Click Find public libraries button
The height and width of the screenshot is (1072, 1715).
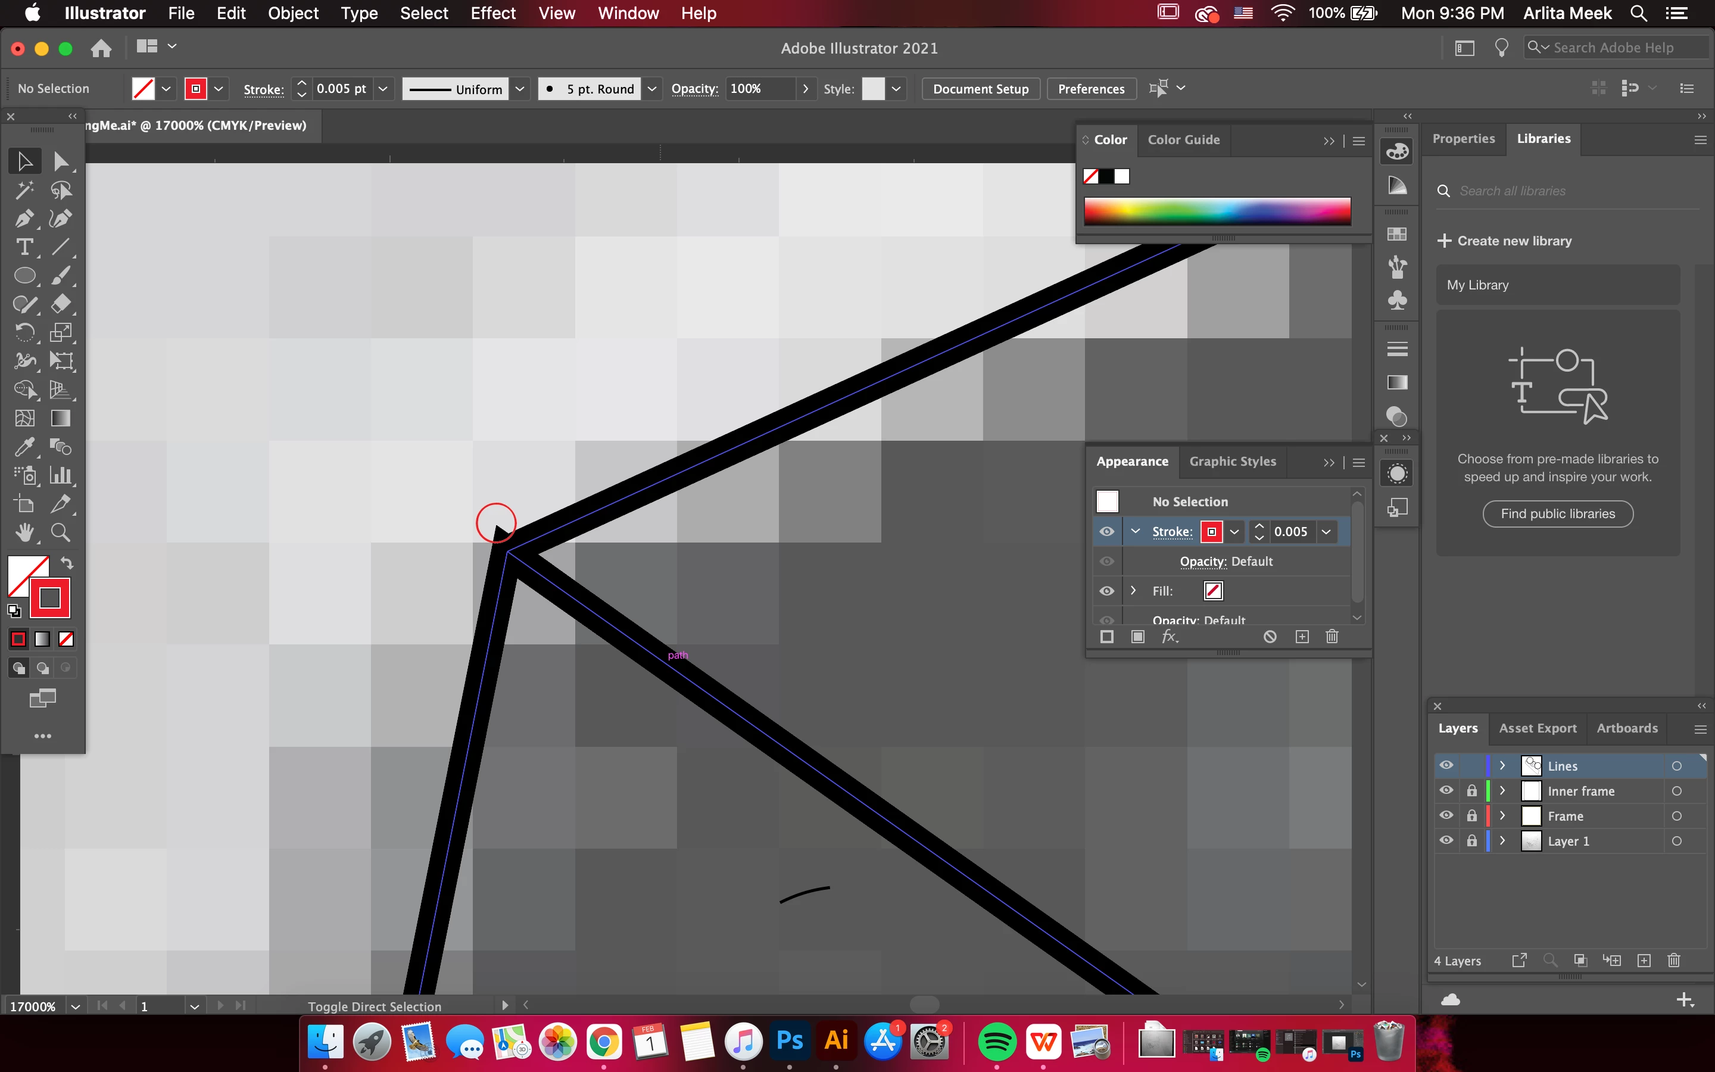pyautogui.click(x=1557, y=513)
